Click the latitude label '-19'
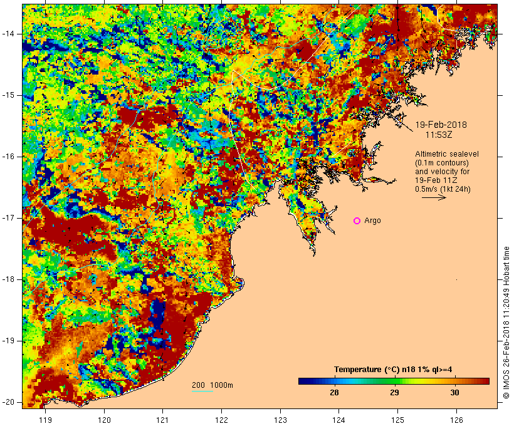This screenshot has width=514, height=426. (x=8, y=341)
